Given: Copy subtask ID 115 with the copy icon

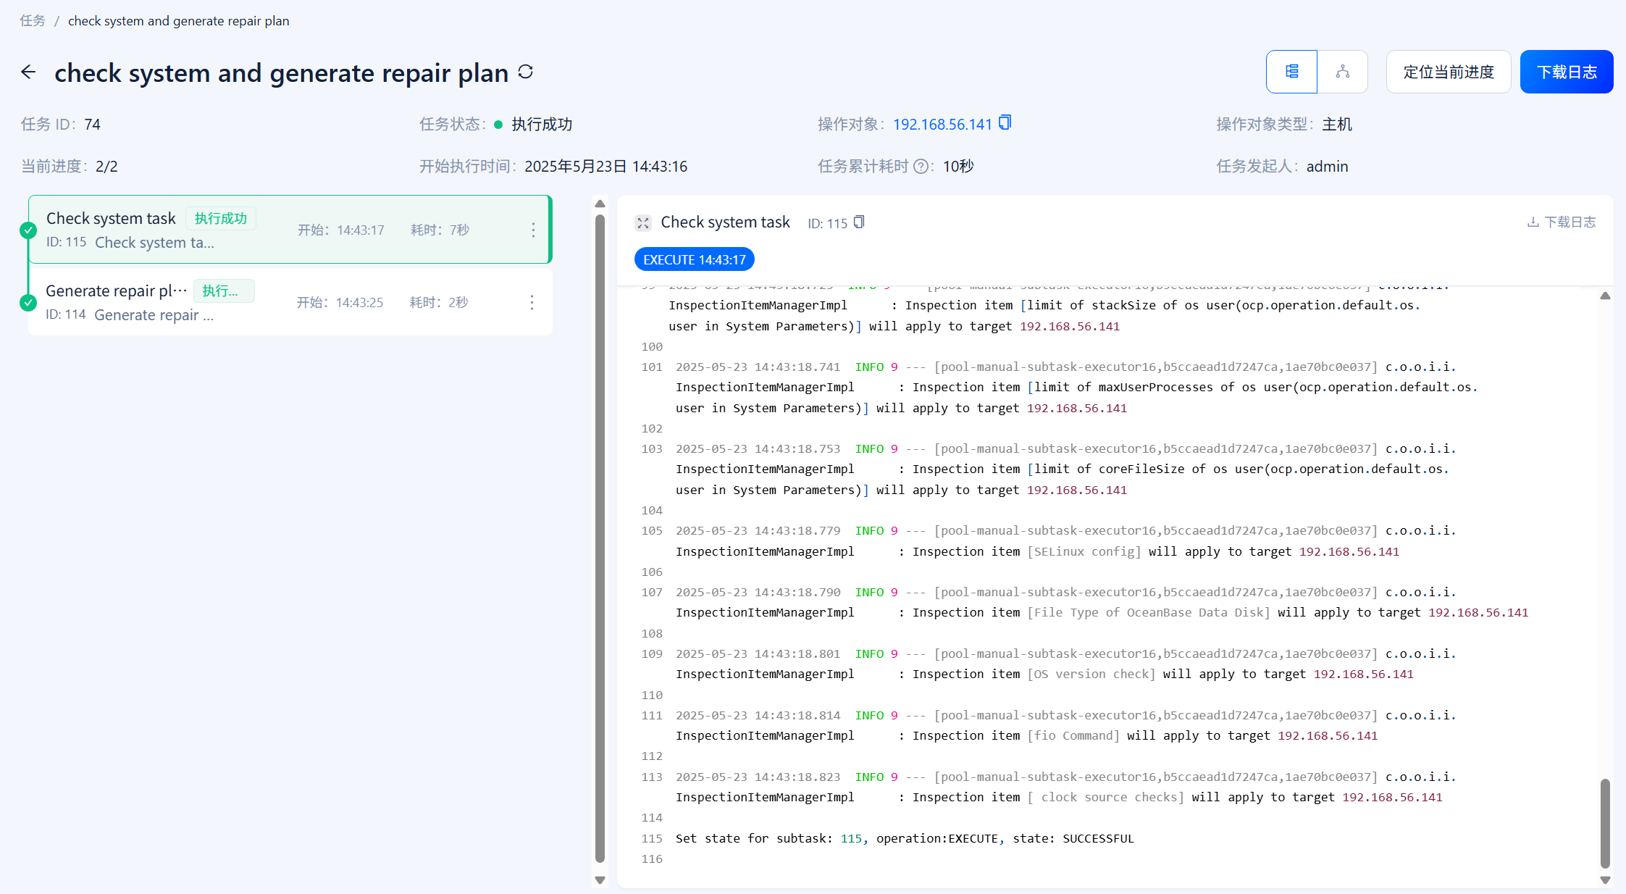Looking at the screenshot, I should (x=858, y=222).
